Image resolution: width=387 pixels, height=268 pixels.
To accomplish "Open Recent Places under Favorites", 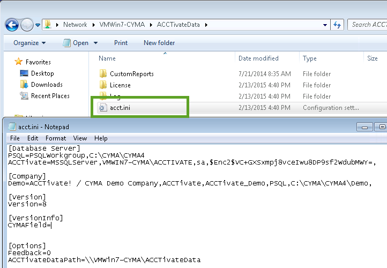I will [x=50, y=96].
